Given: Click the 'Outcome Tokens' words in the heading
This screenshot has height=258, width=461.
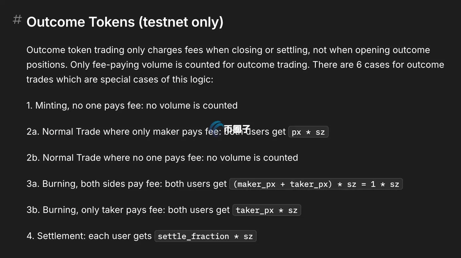Looking at the screenshot, I should [81, 22].
